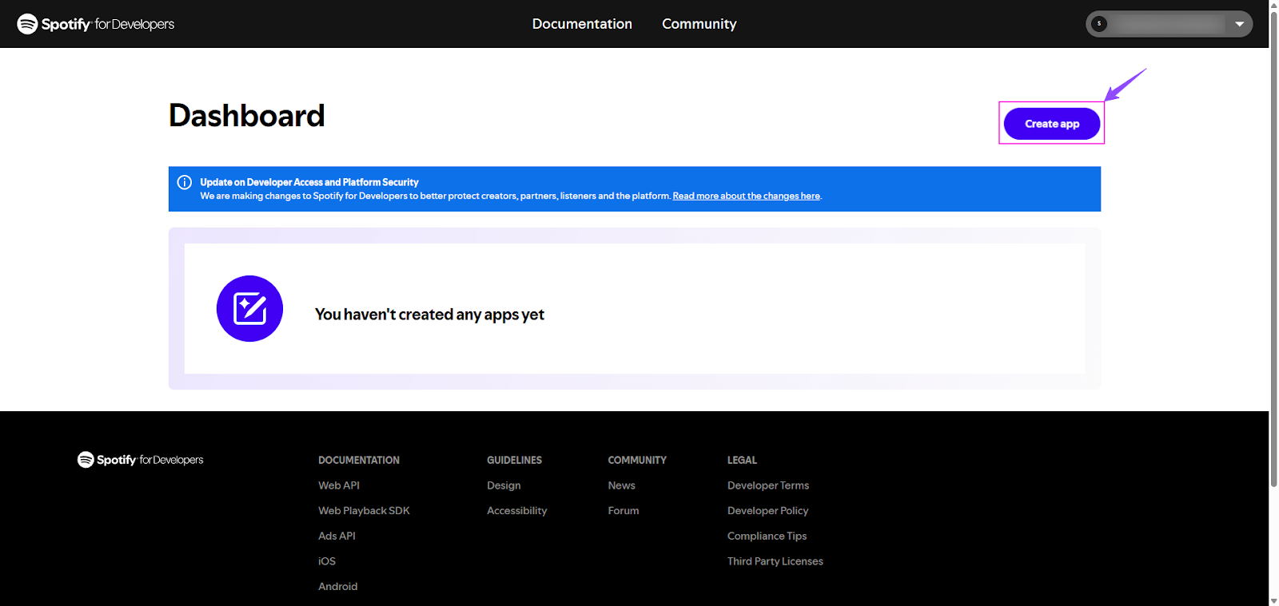Click the user avatar in the header
Viewport: 1279px width, 606px height.
tap(1099, 24)
